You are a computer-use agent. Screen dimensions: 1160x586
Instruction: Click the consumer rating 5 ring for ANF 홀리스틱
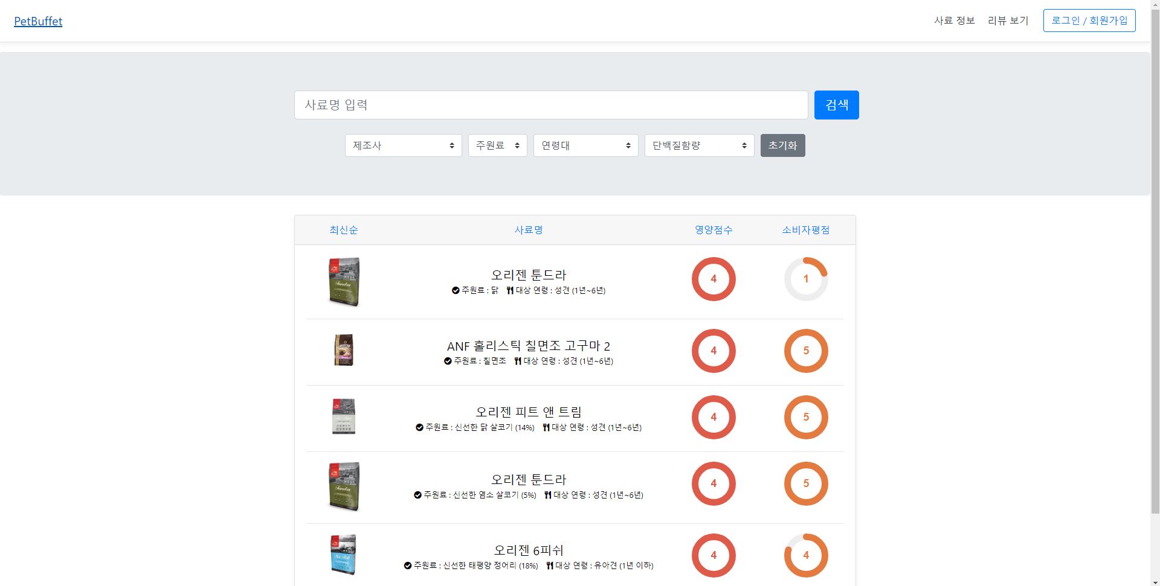point(806,351)
